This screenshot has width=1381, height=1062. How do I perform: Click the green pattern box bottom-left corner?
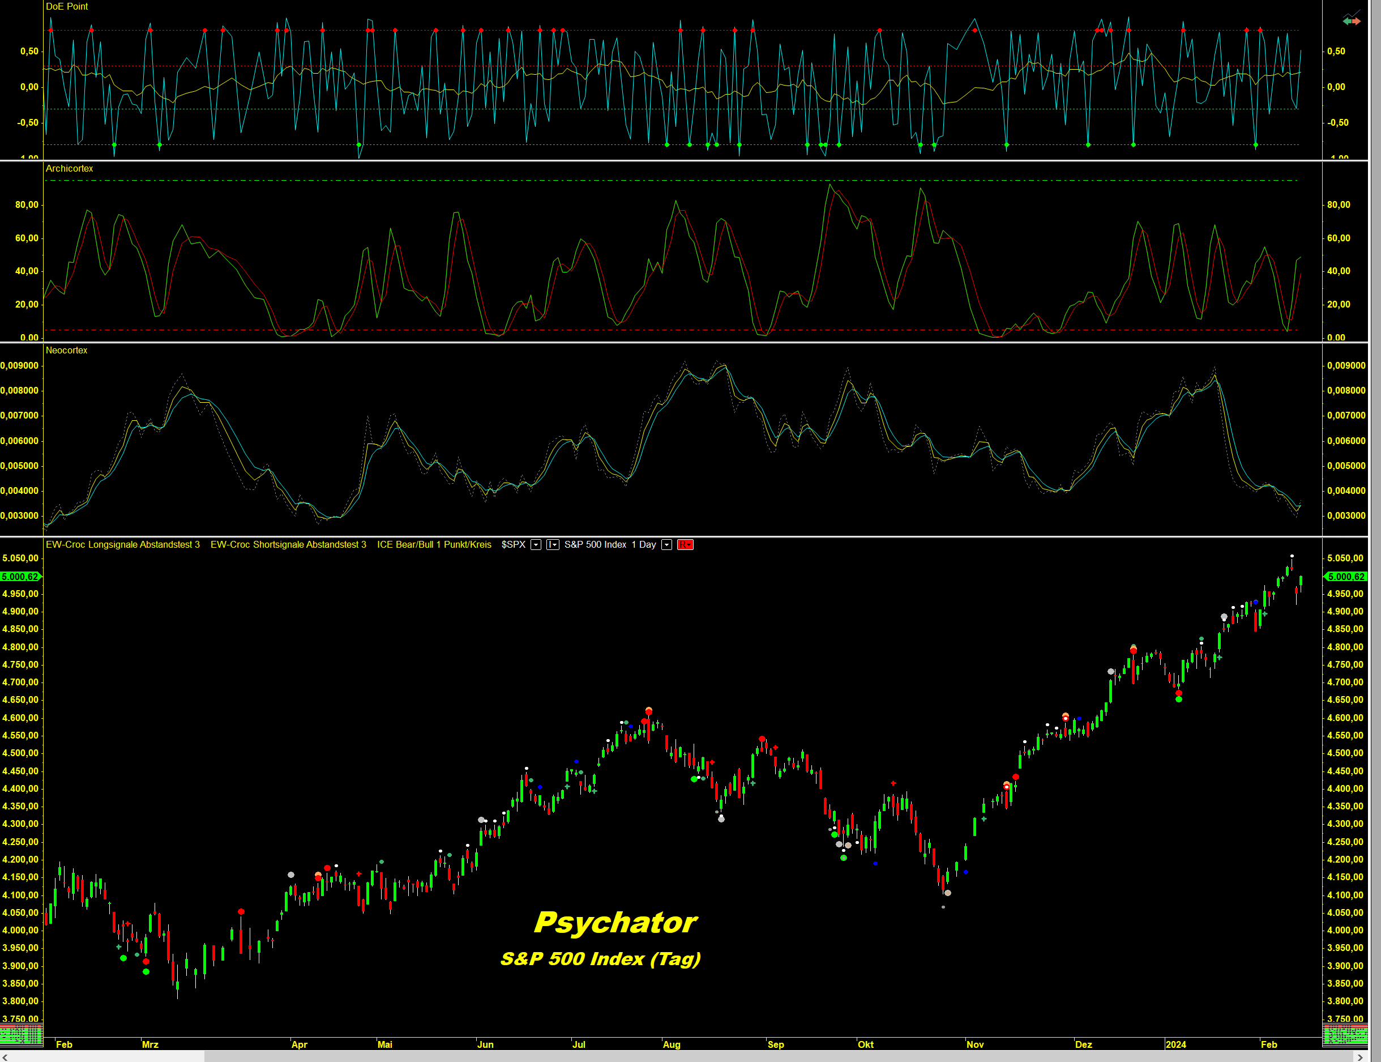tap(22, 1035)
